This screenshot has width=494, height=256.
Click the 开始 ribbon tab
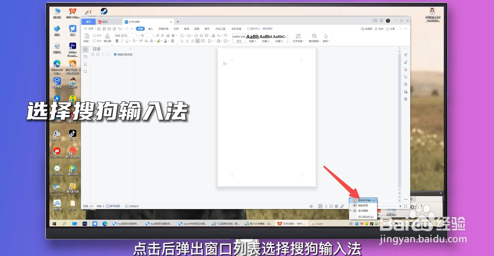(x=140, y=29)
